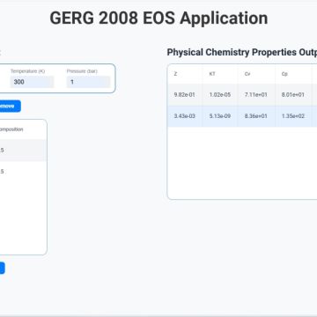Select the cell showing 1.02e-05
Image resolution: width=317 pixels, height=317 pixels.
coord(220,95)
